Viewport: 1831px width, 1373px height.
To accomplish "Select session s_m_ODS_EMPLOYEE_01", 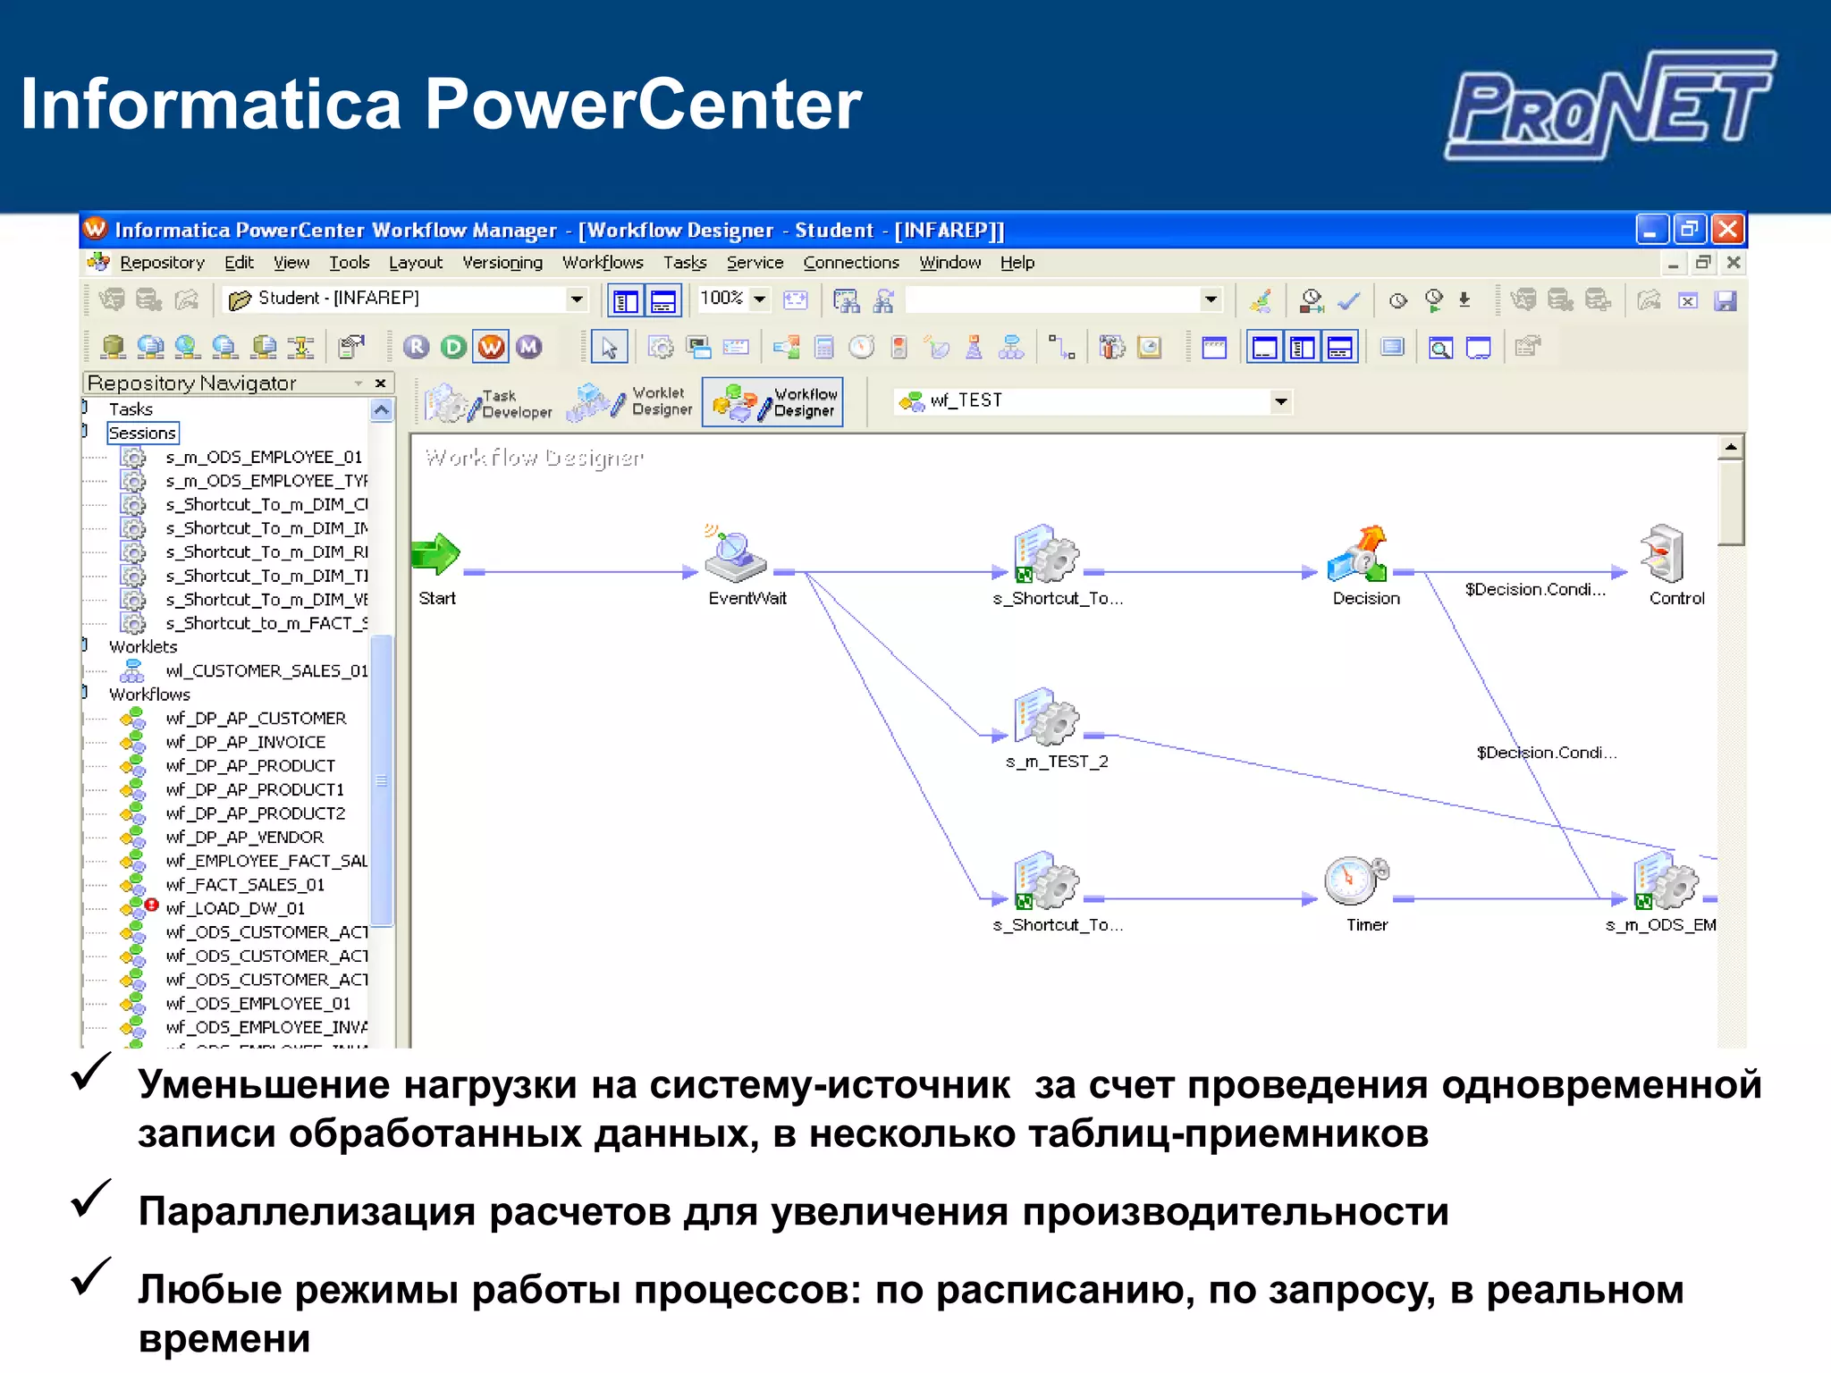I will [264, 457].
